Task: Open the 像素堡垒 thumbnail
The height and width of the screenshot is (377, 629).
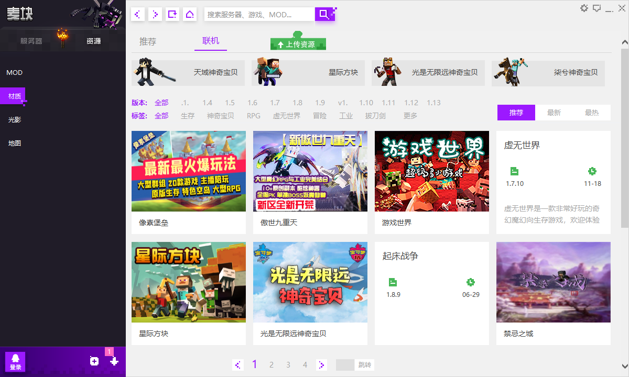Action: pyautogui.click(x=189, y=171)
